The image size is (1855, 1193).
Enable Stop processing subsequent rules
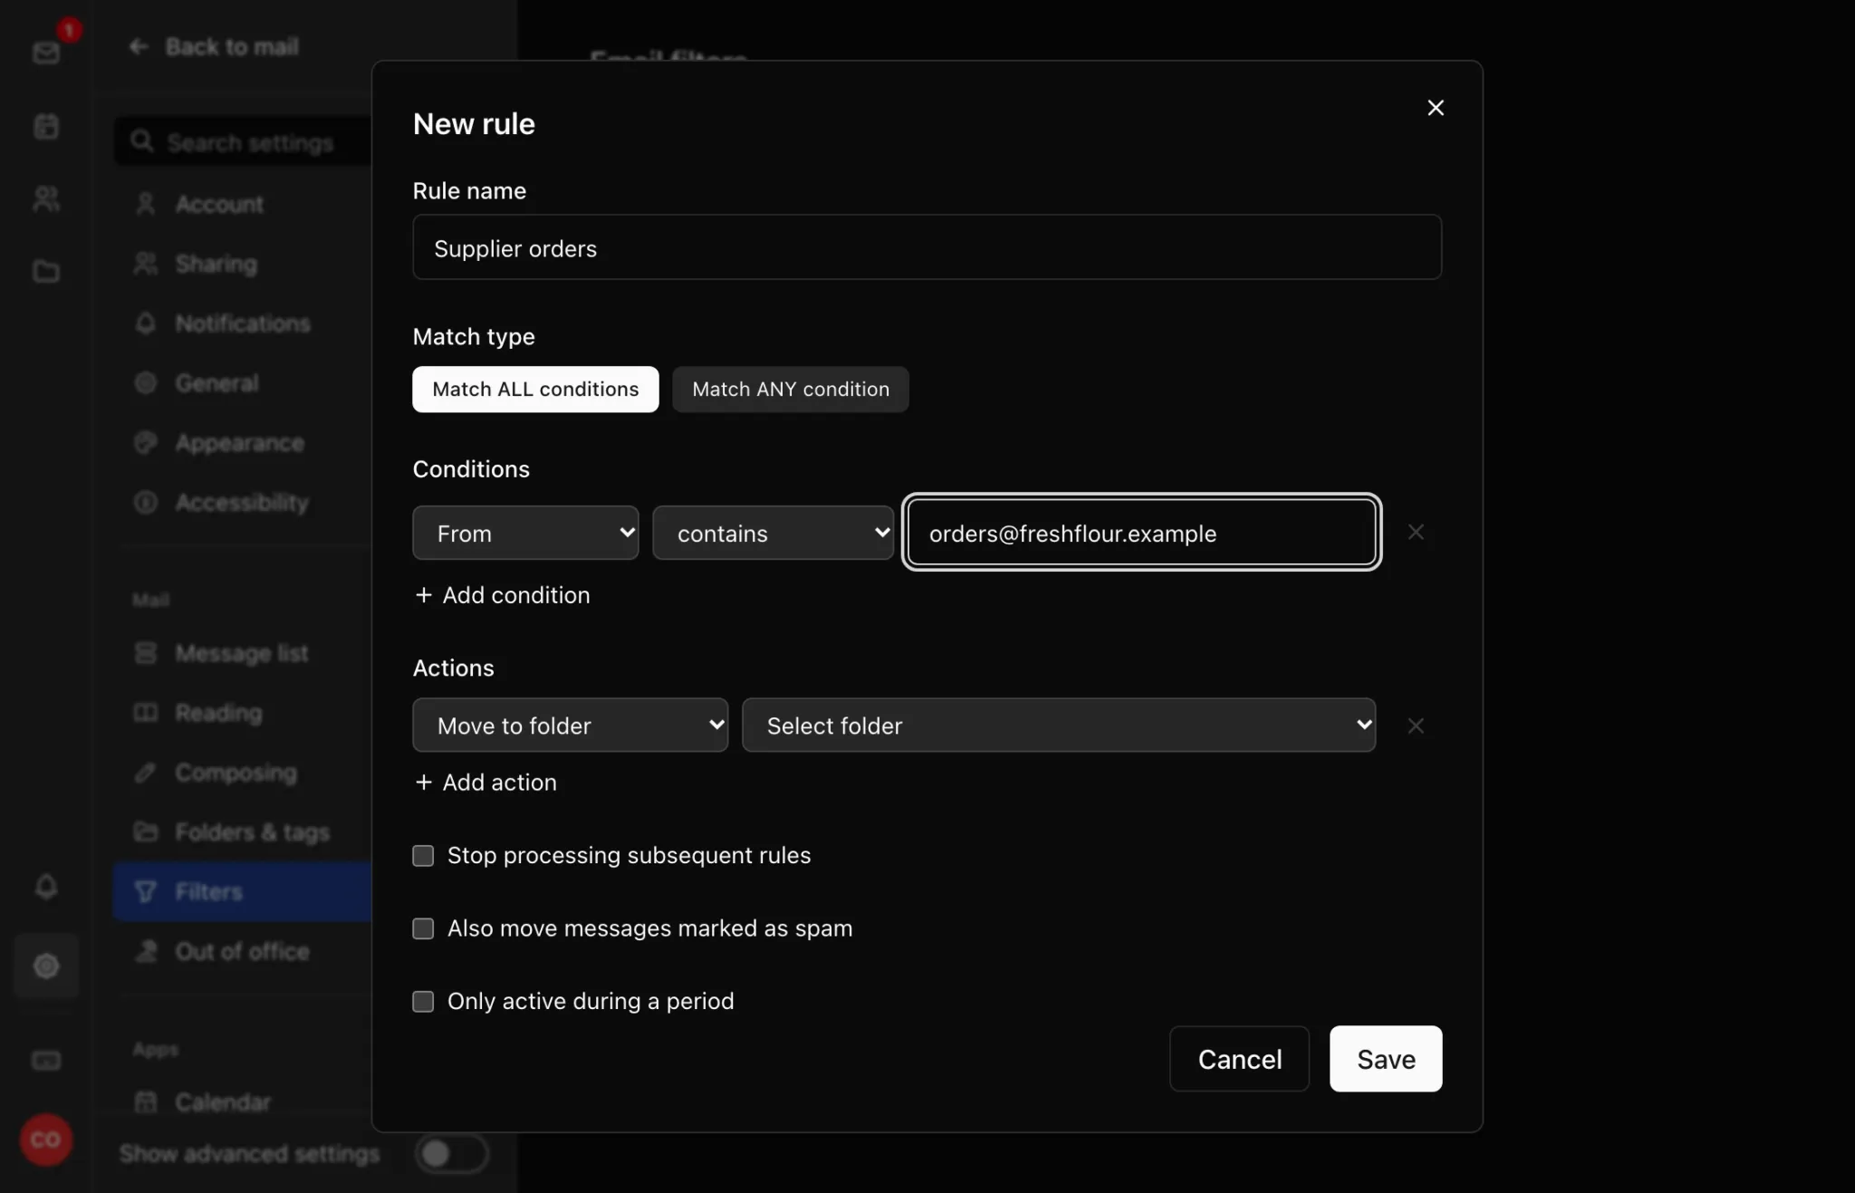click(423, 856)
